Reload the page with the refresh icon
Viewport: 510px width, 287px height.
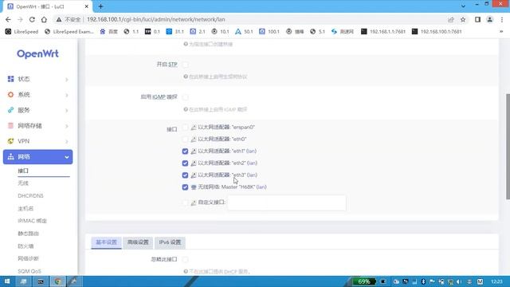point(32,19)
